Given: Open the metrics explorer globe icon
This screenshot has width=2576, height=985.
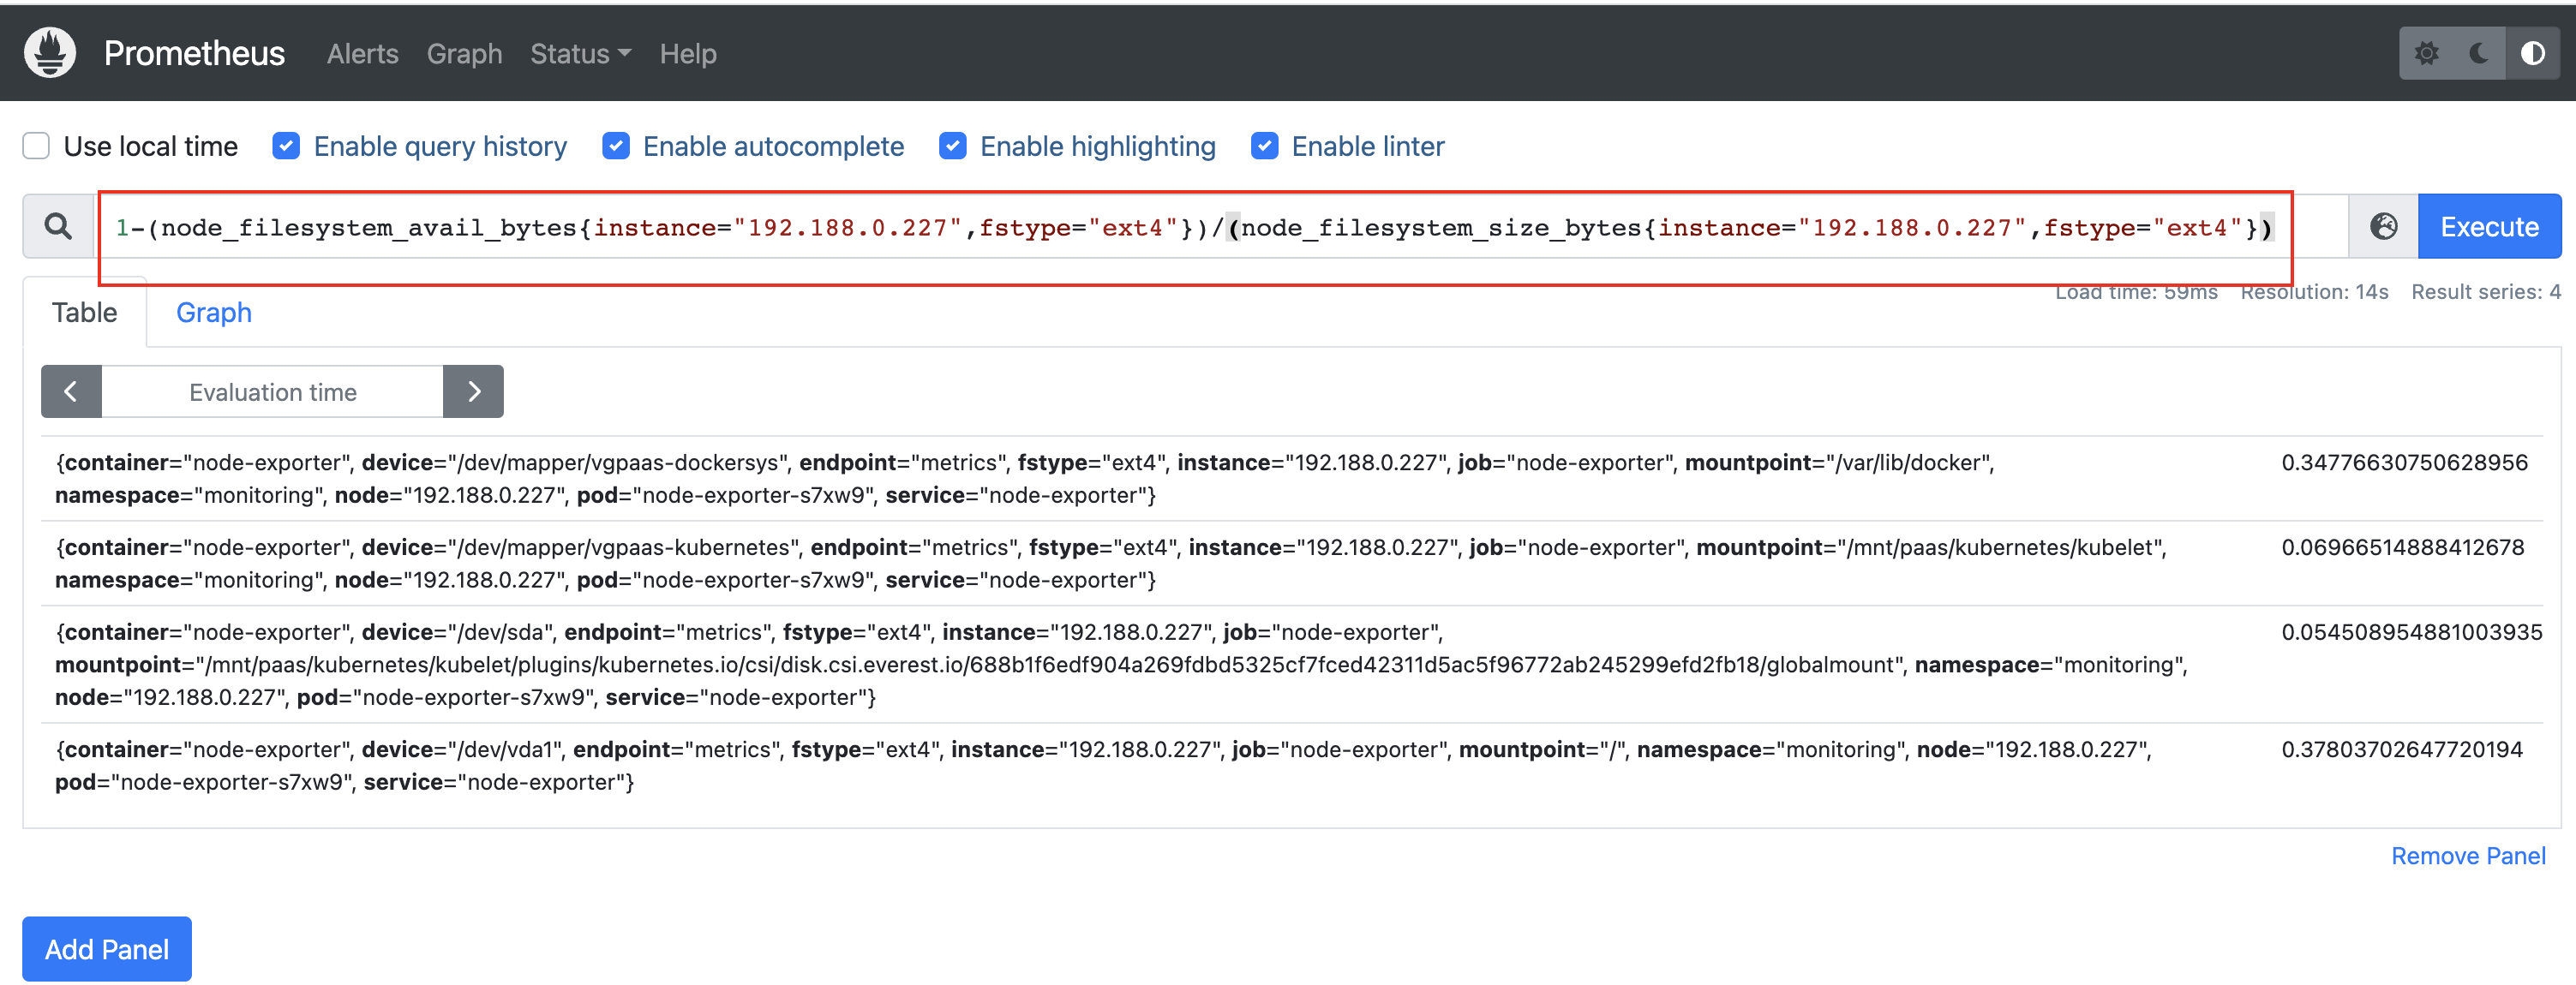Looking at the screenshot, I should pyautogui.click(x=2383, y=227).
